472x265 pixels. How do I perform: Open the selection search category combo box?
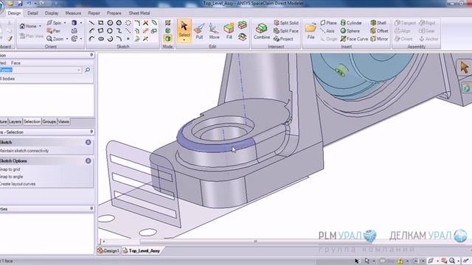(x=41, y=70)
